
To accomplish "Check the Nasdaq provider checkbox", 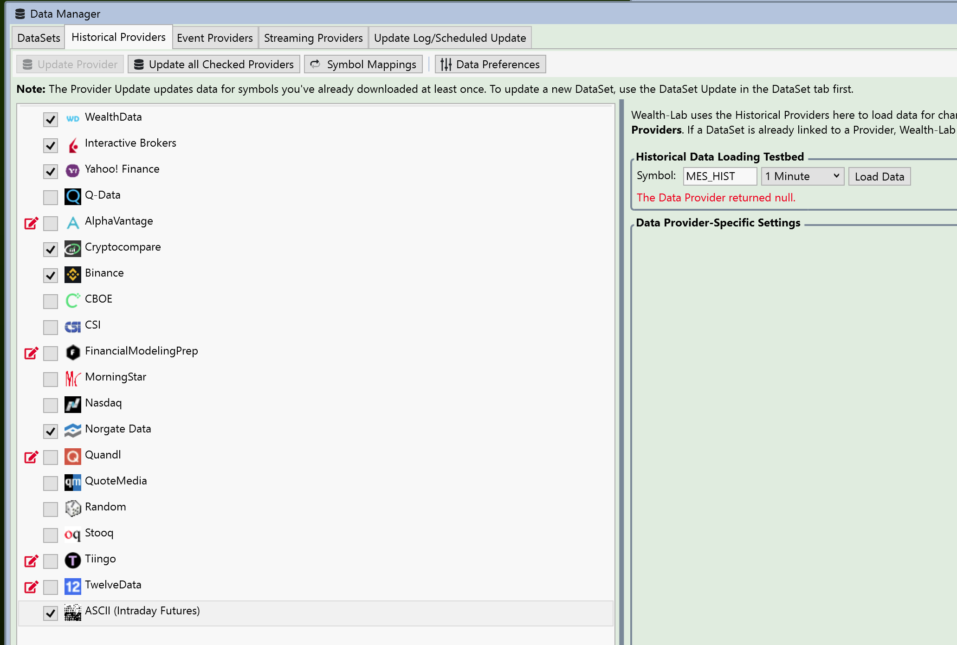I will point(51,405).
